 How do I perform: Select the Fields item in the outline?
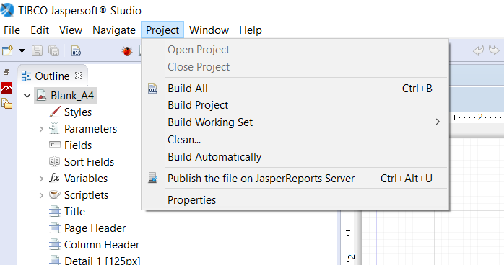[x=78, y=145]
